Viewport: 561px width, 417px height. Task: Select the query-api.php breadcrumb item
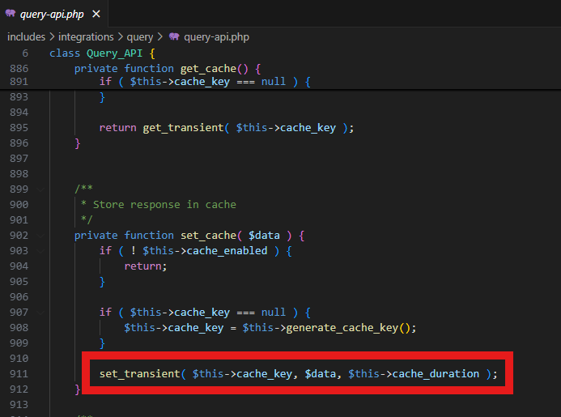[216, 36]
